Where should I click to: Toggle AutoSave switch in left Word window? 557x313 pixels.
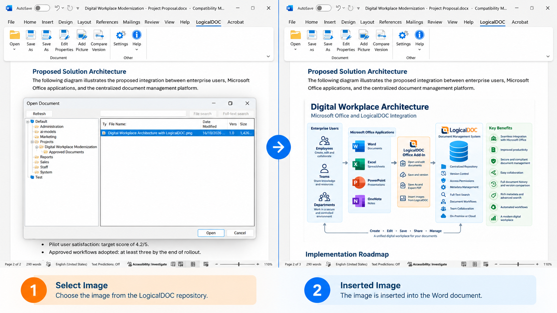point(42,8)
